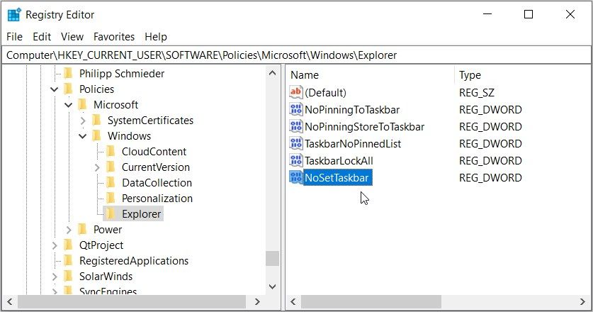Open the File menu
Viewport: 593px width, 312px height.
point(14,37)
